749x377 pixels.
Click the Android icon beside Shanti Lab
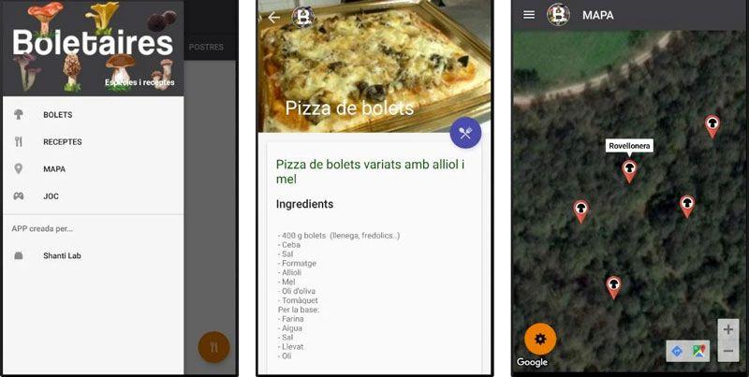click(x=19, y=255)
